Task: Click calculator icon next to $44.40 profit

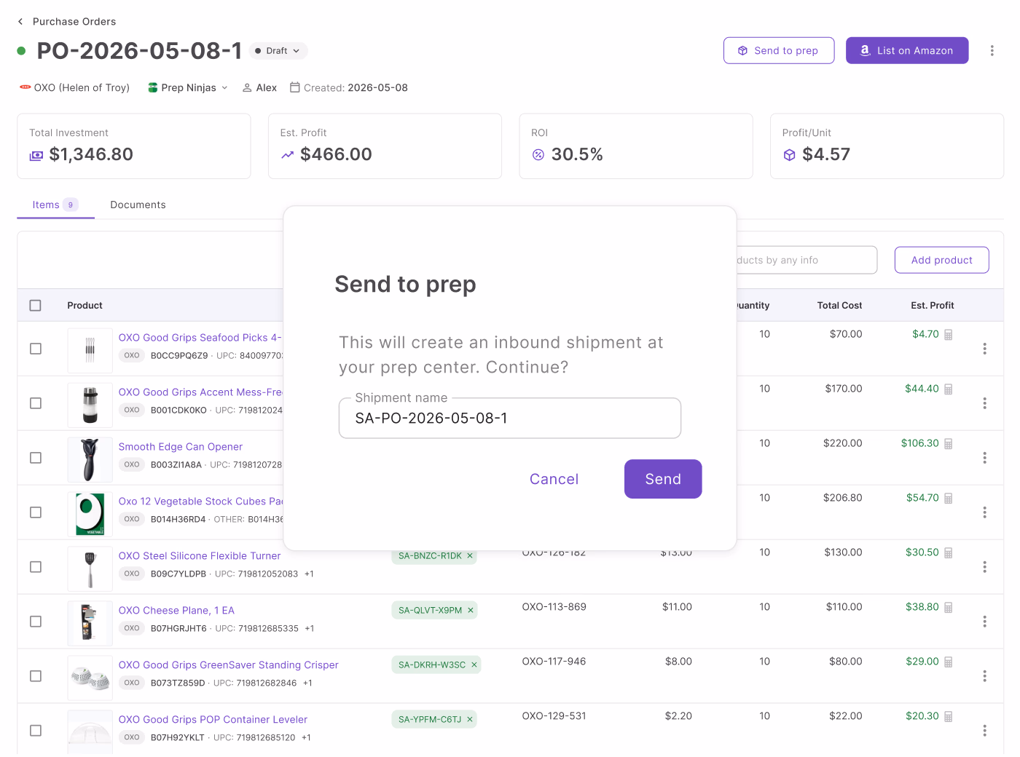Action: (x=949, y=389)
